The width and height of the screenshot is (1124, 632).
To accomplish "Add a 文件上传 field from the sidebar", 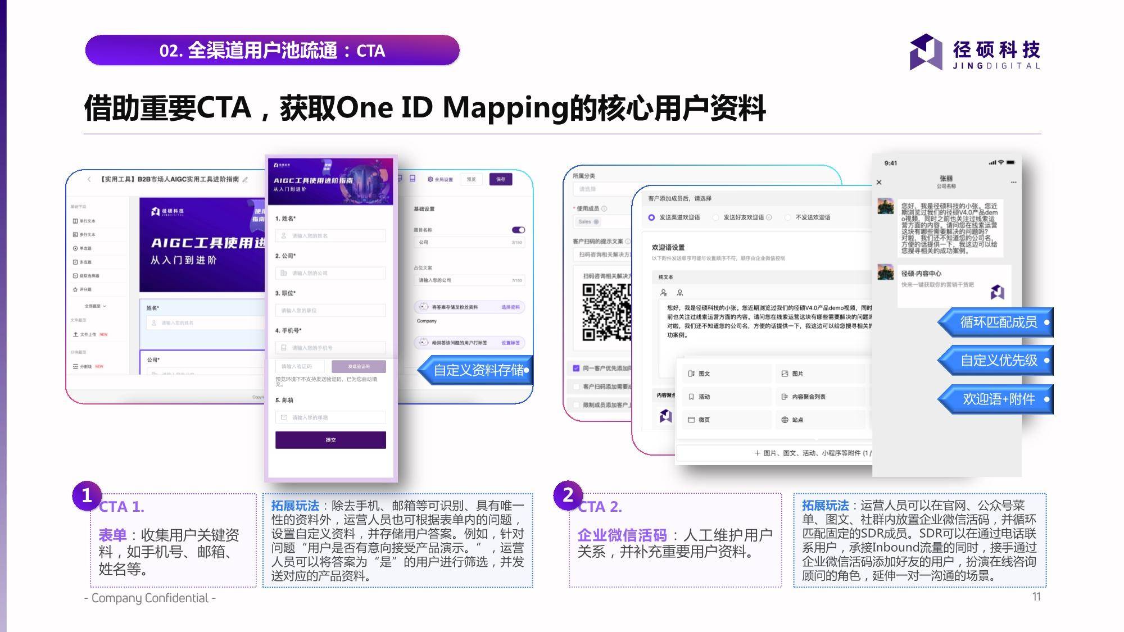I will click(90, 334).
